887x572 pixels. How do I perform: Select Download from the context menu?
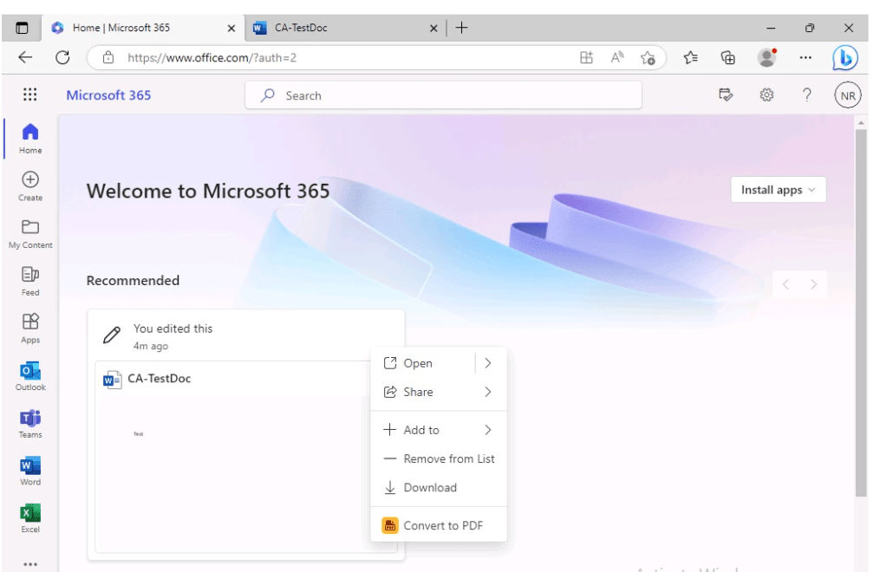click(430, 487)
